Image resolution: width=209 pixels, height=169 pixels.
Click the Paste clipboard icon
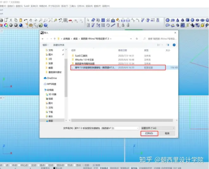click(21, 20)
